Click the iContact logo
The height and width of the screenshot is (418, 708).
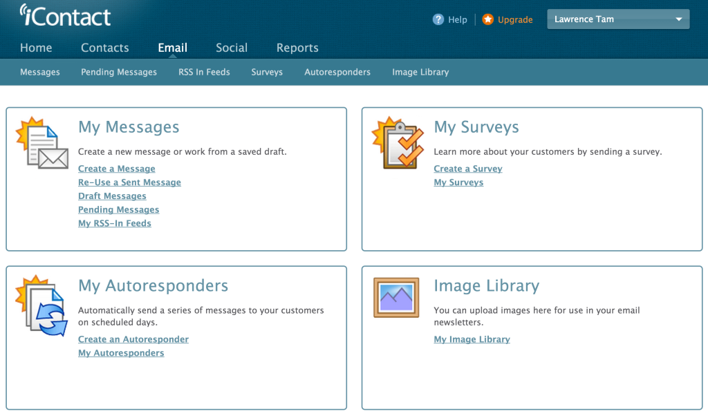click(x=65, y=15)
